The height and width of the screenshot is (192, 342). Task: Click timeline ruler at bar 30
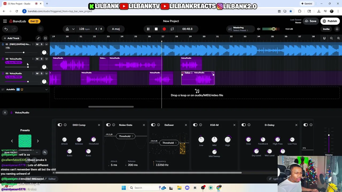coord(204,37)
